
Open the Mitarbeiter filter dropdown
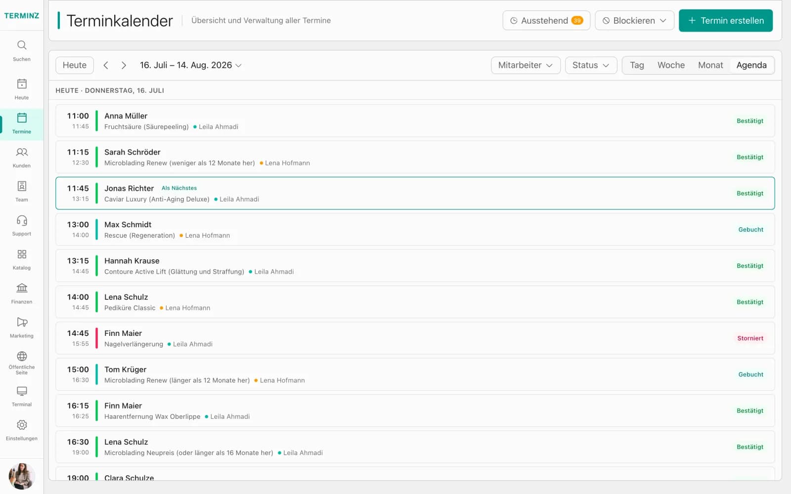pos(526,65)
